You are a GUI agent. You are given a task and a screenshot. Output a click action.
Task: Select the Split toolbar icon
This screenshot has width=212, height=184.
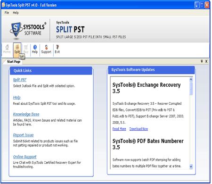click(x=17, y=49)
